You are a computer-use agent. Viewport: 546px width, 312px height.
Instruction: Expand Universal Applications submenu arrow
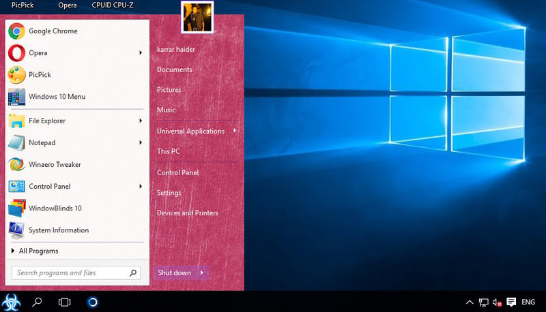[235, 131]
